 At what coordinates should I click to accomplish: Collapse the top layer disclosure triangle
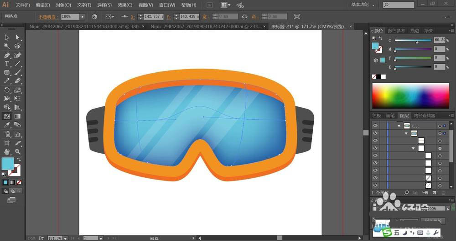[x=399, y=126]
